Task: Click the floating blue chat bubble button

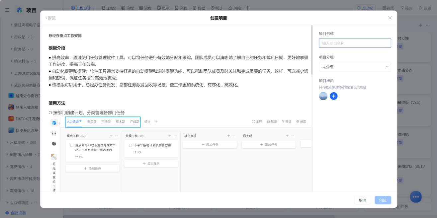Action: coord(415,197)
